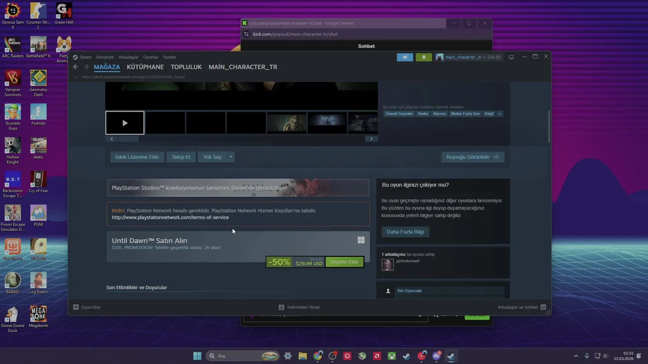
Task: Open the Steam announcements megaphone button
Action: coord(405,57)
